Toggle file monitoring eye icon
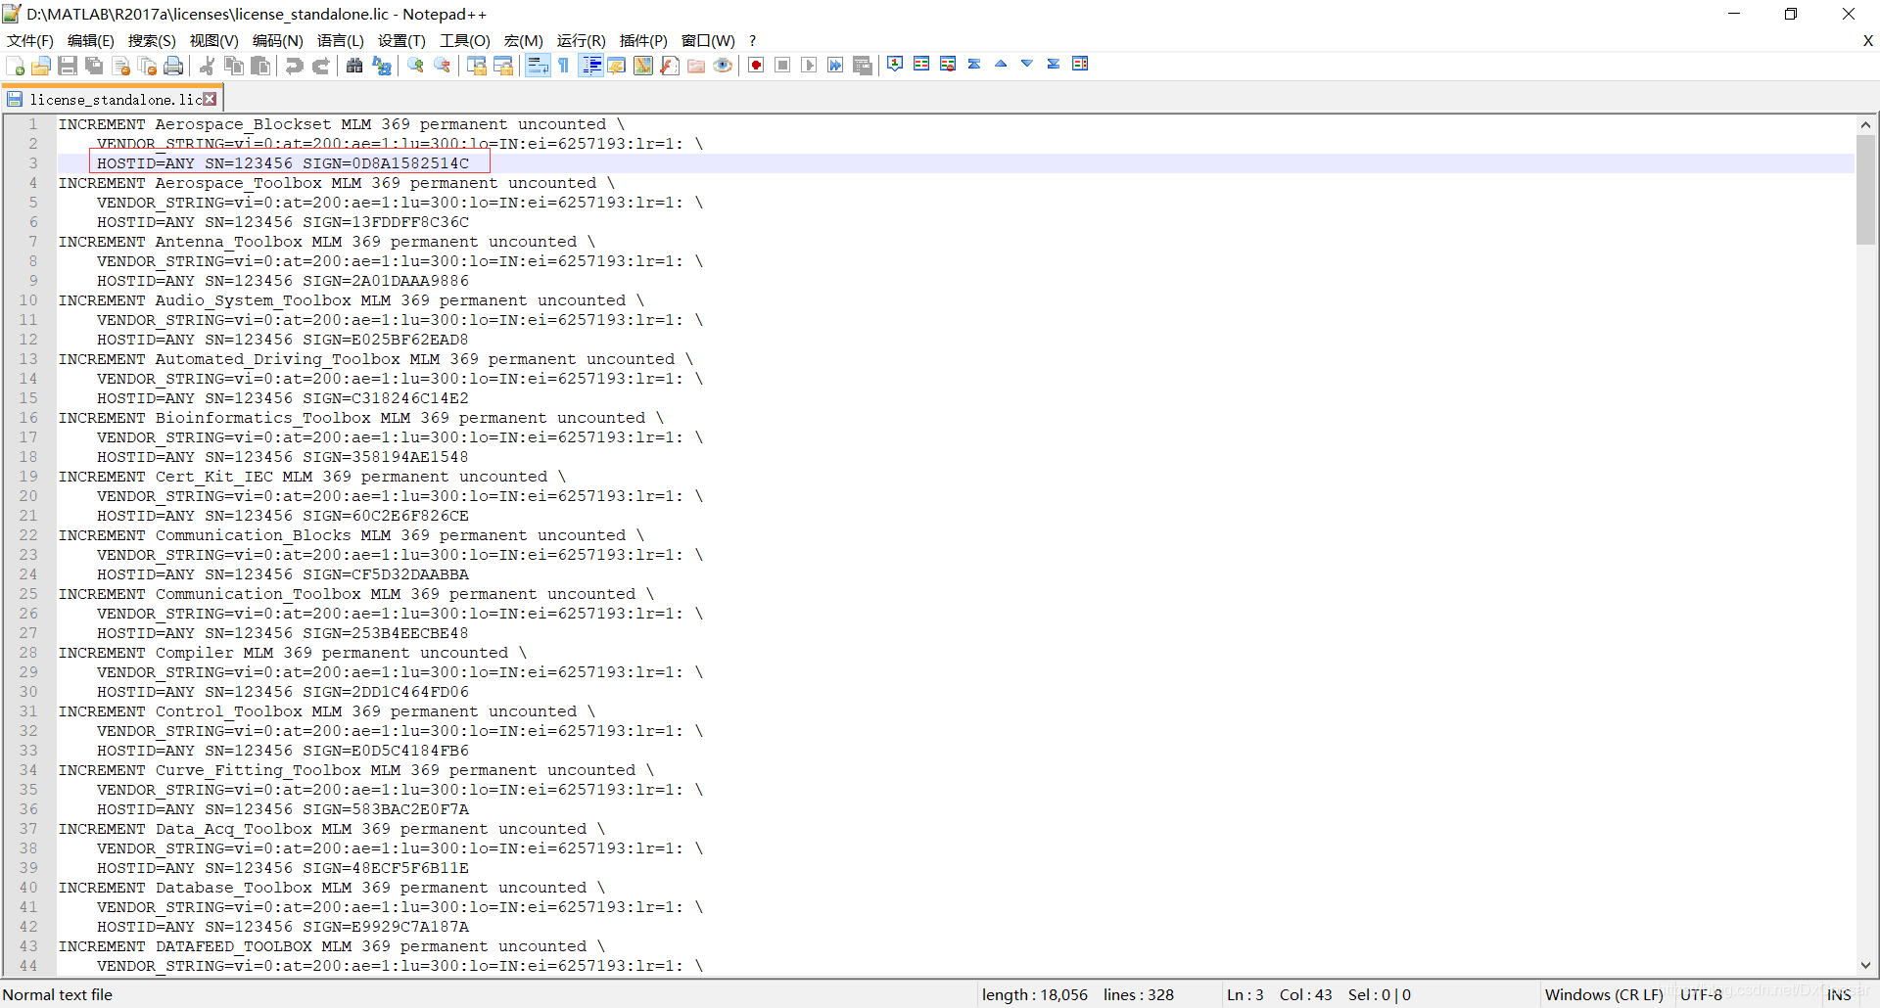The height and width of the screenshot is (1008, 1880). (723, 66)
